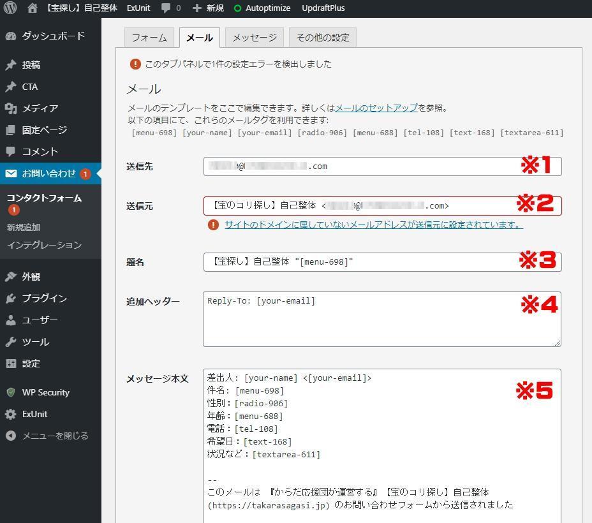The width and height of the screenshot is (592, 523).
Task: Click 新規 in the admin bar
Action: [215, 8]
